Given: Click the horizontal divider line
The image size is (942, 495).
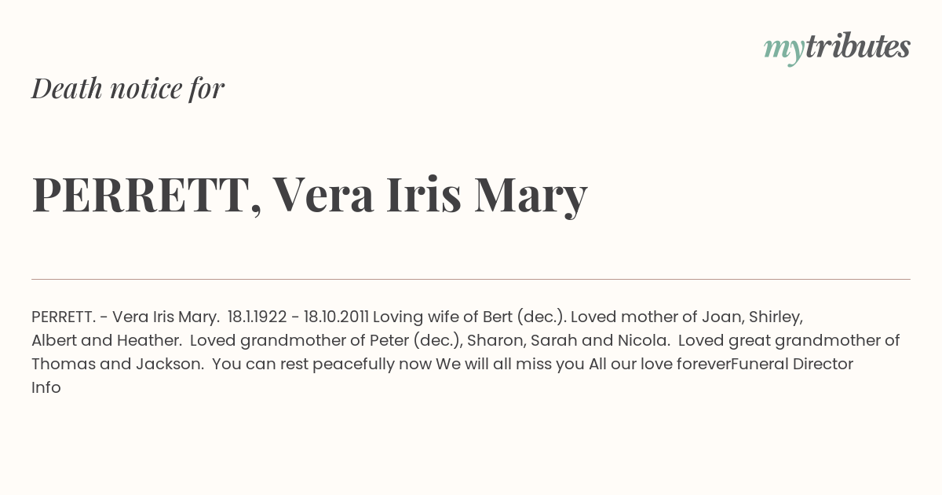Looking at the screenshot, I should (471, 279).
